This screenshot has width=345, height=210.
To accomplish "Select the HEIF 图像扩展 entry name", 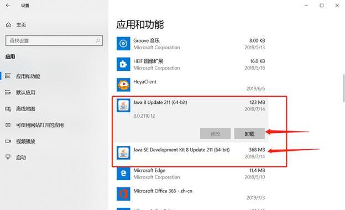I will pos(148,61).
